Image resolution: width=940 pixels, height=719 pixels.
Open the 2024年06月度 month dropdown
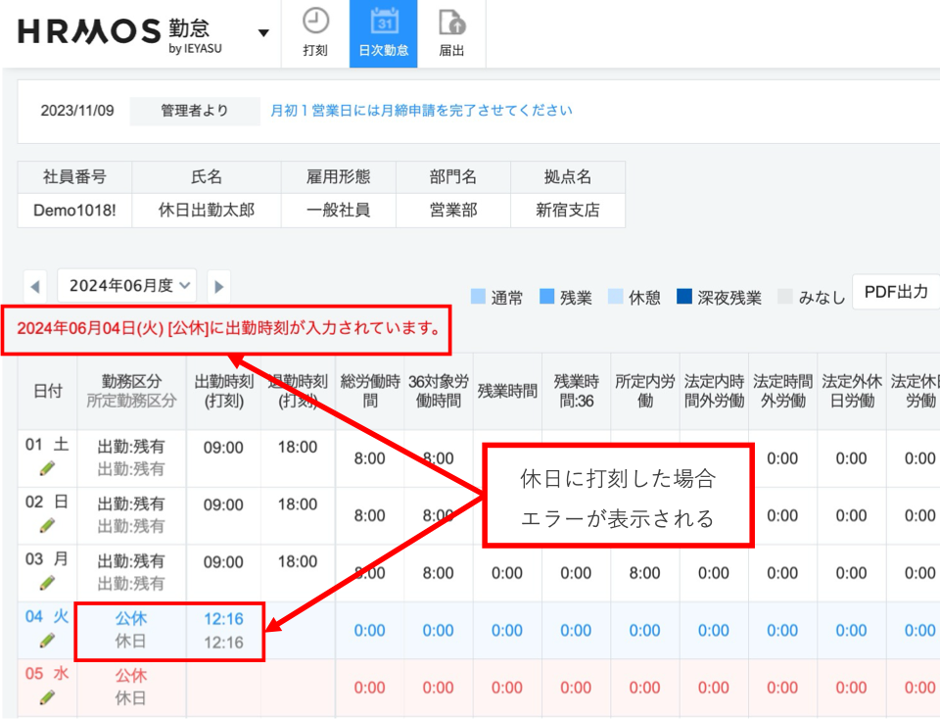pos(127,286)
